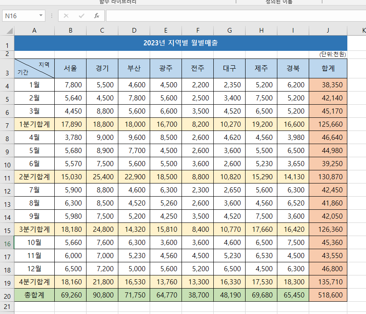Click the (단위:천원) unit cell
The image size is (366, 314).
coord(328,55)
